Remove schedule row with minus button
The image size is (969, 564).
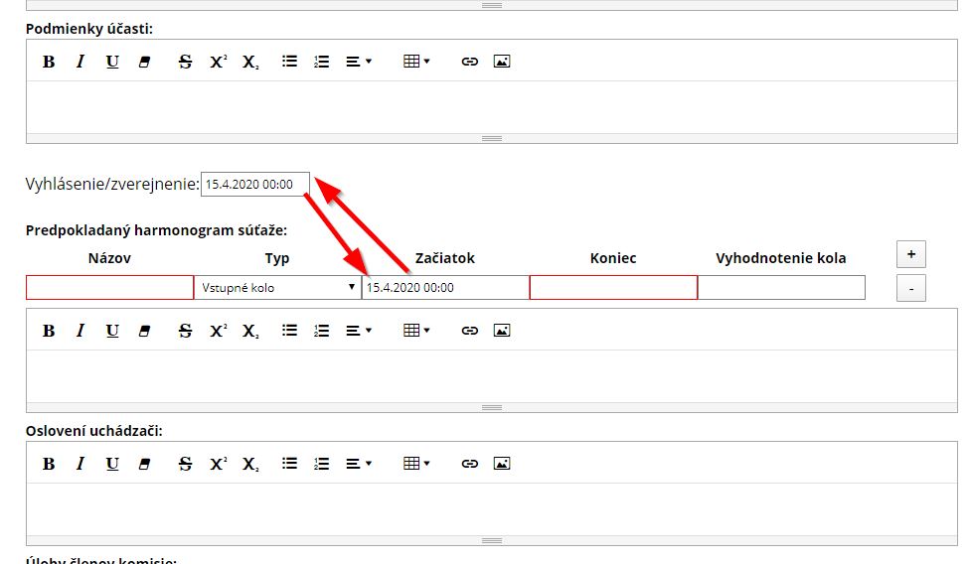[910, 289]
